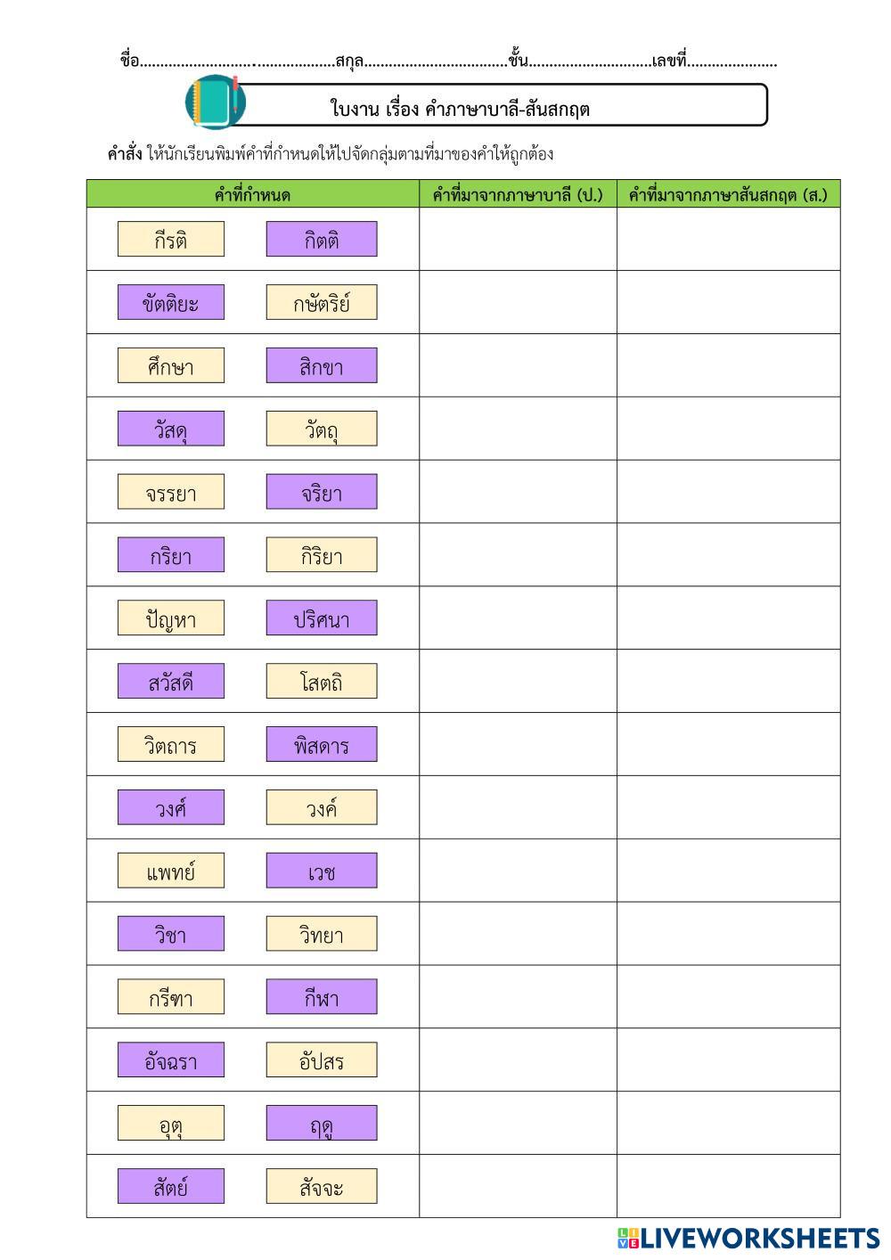Click Pali answer field in first row

518,240
